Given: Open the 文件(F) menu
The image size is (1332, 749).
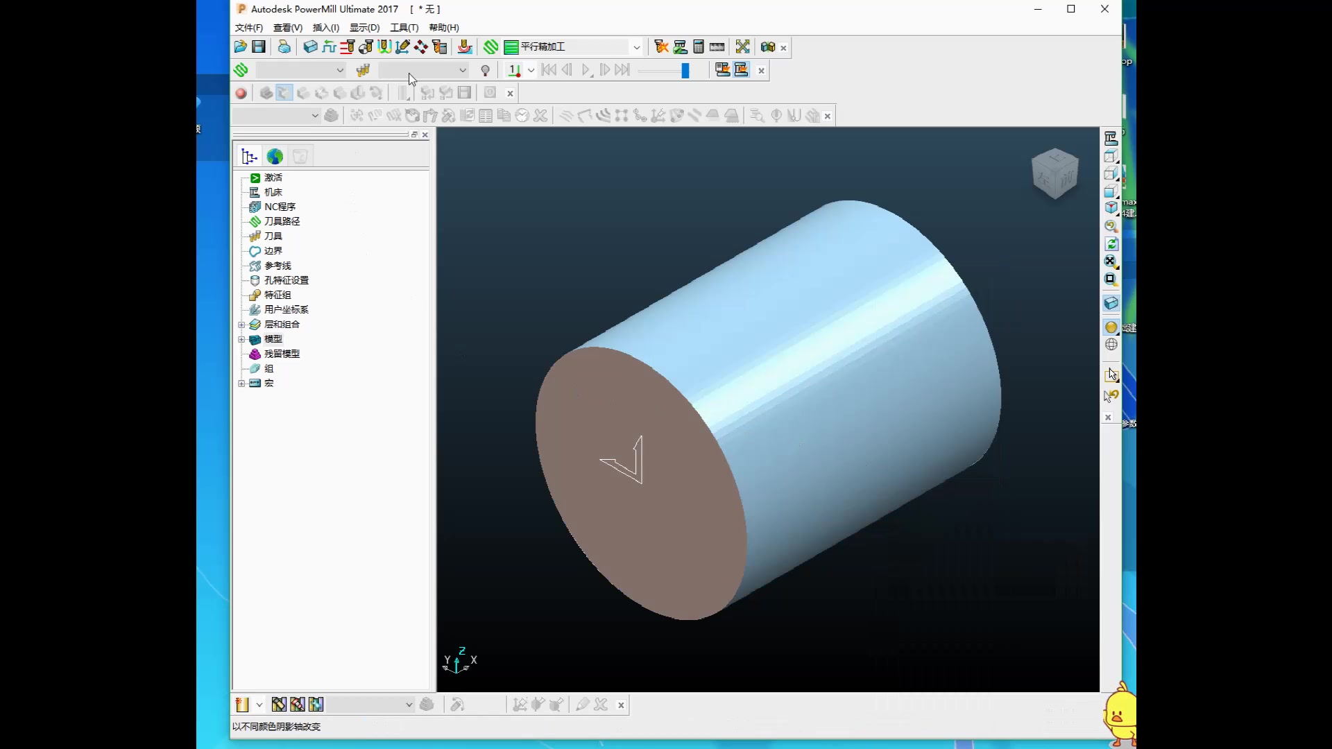Looking at the screenshot, I should point(248,28).
